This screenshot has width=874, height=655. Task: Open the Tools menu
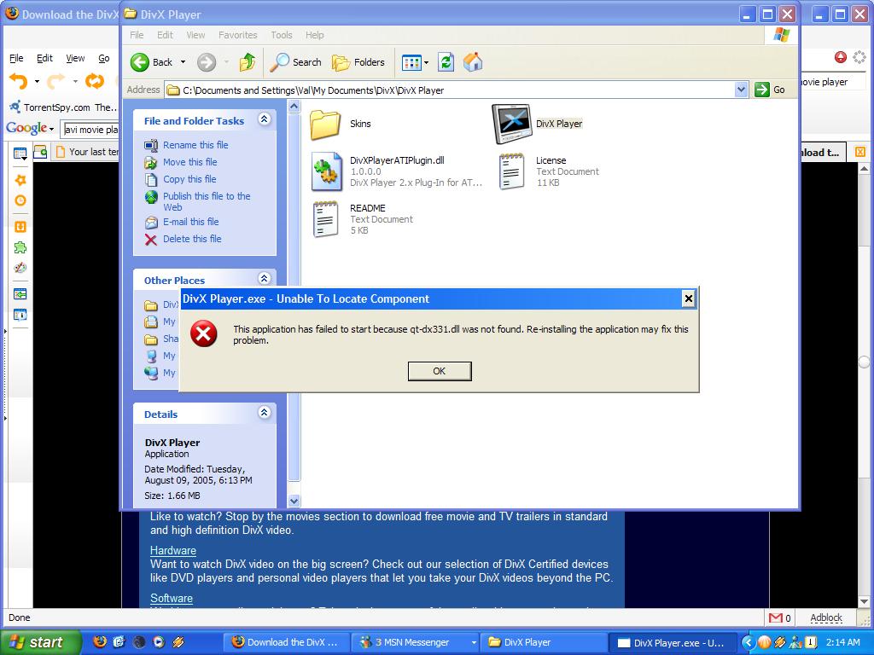click(281, 35)
